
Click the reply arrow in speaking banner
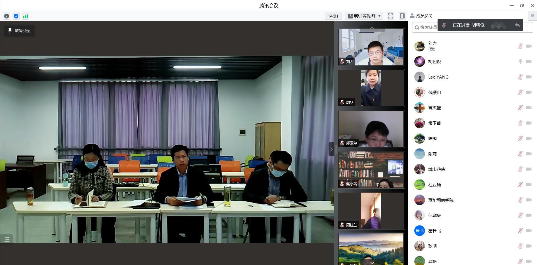pyautogui.click(x=517, y=25)
